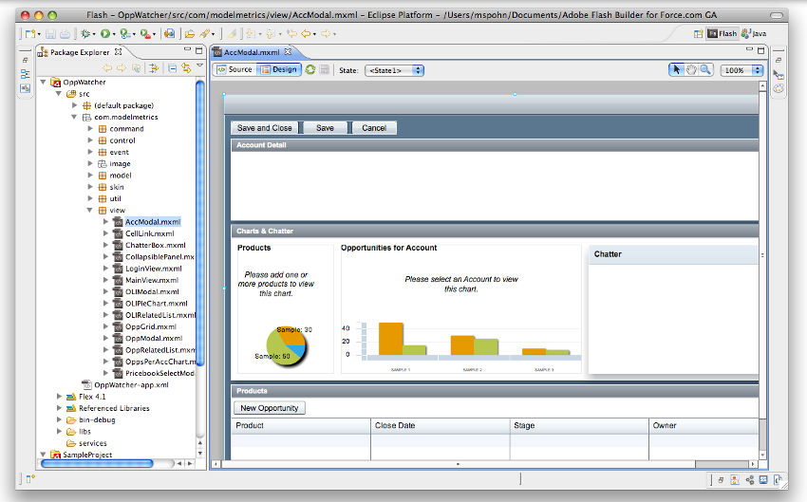Select the AccModal.mxml editor tab
This screenshot has width=807, height=502.
(253, 52)
